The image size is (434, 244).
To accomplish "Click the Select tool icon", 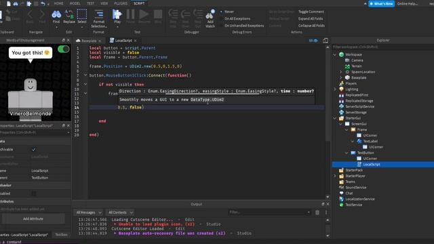I will pyautogui.click(x=81, y=14).
